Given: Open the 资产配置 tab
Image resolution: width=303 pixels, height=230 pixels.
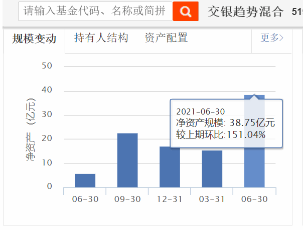Looking at the screenshot, I should (x=166, y=37).
